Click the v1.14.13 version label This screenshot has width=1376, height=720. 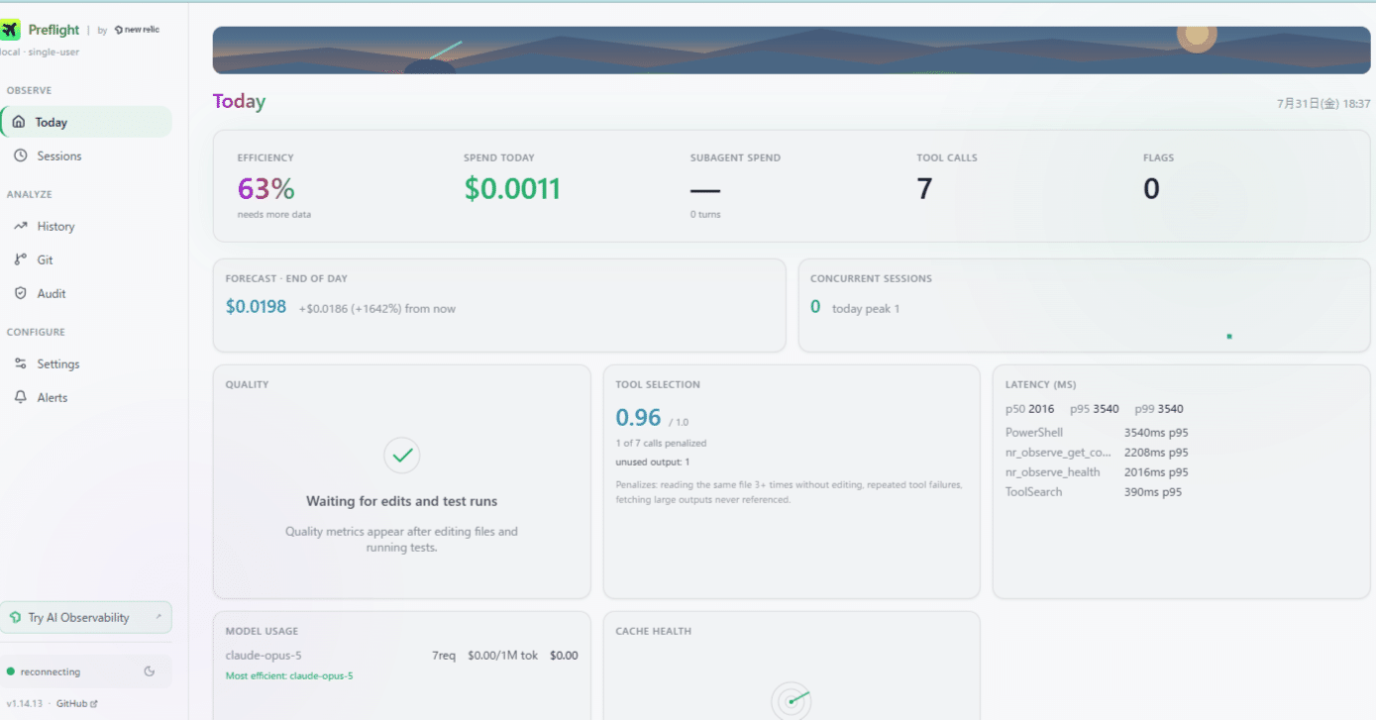pyautogui.click(x=26, y=703)
